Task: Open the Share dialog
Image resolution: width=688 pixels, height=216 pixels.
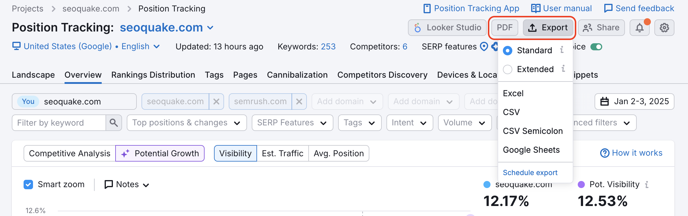Action: click(x=601, y=28)
